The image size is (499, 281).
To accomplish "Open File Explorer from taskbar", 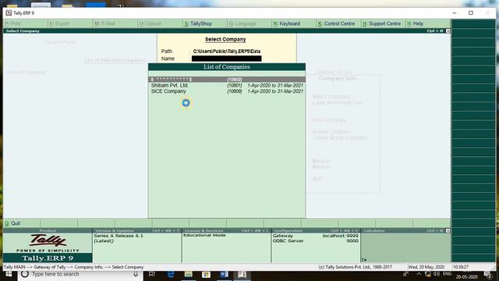I will [x=189, y=274].
